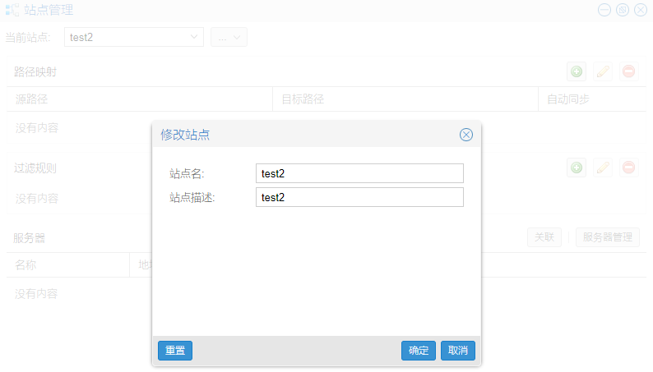
Task: Add a new 过滤规则 with green plus
Action: tap(577, 168)
